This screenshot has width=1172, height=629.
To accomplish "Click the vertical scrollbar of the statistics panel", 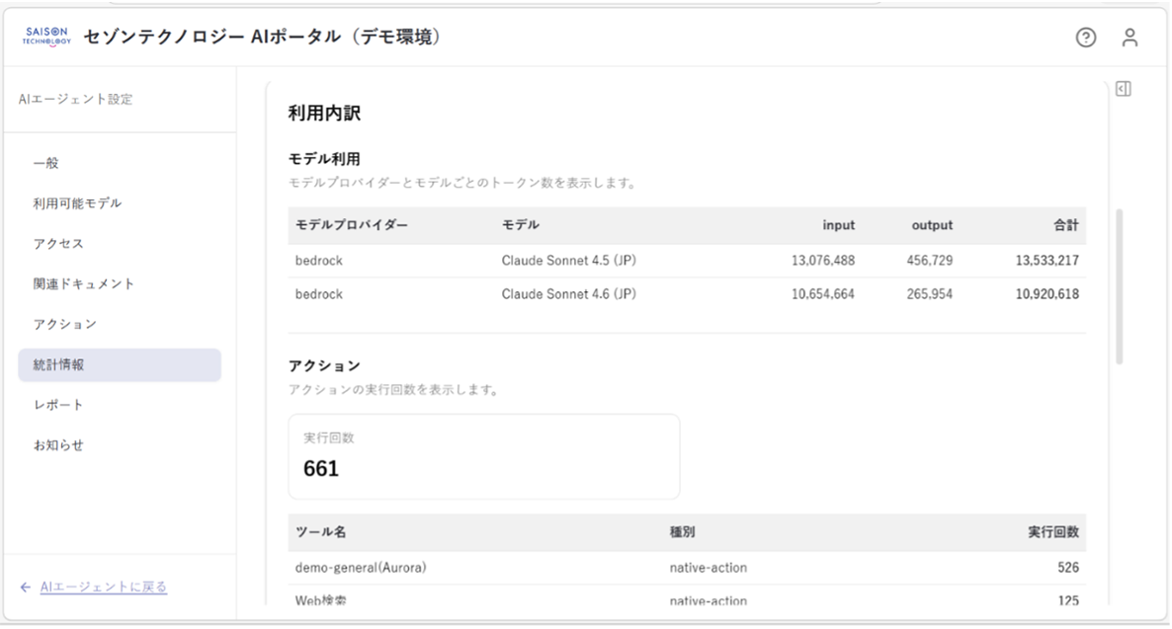I will 1119,286.
